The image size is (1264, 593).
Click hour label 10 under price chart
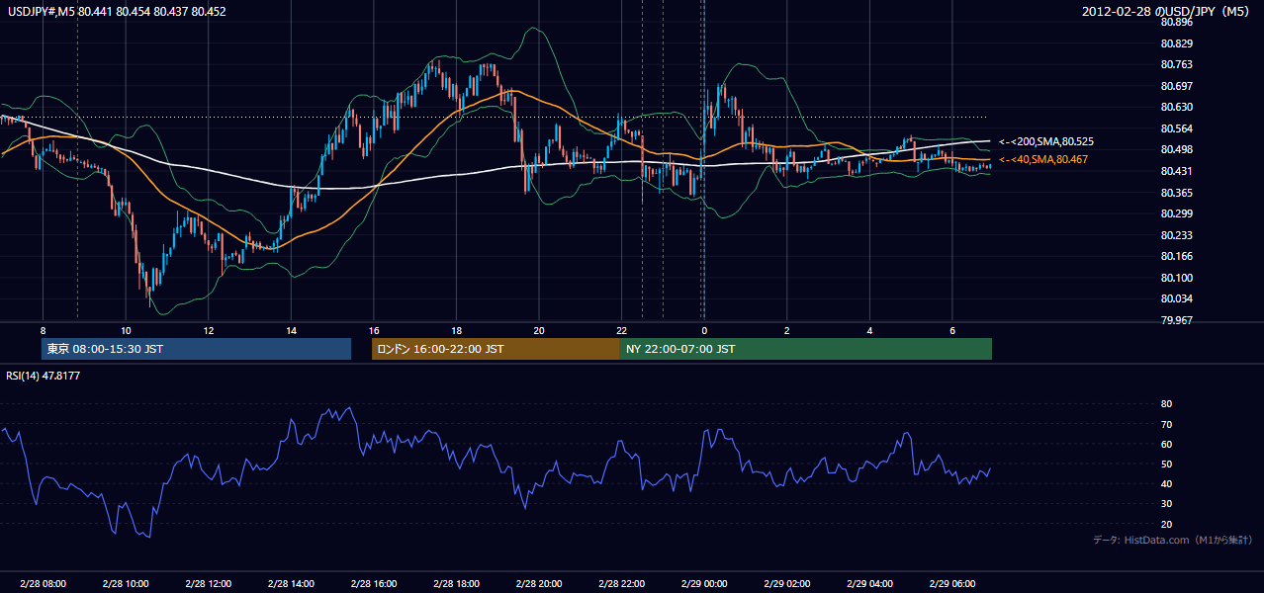pos(126,330)
